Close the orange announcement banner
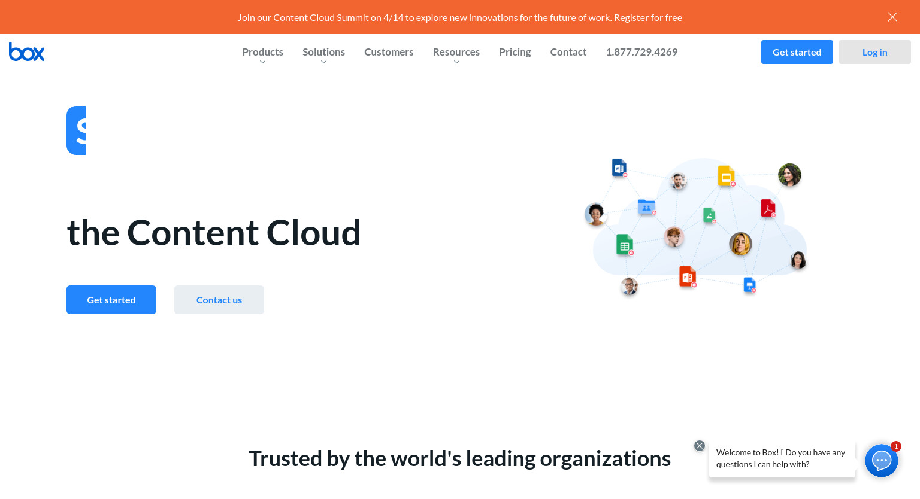Image resolution: width=920 pixels, height=499 pixels. click(x=892, y=17)
